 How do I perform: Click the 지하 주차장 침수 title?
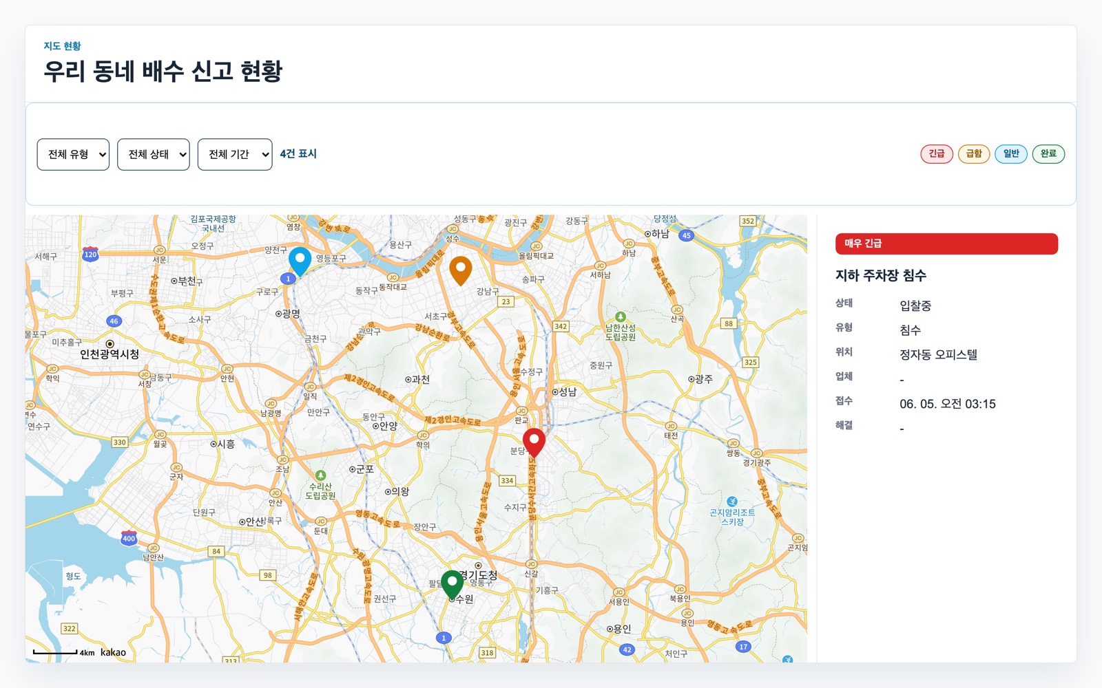click(881, 275)
